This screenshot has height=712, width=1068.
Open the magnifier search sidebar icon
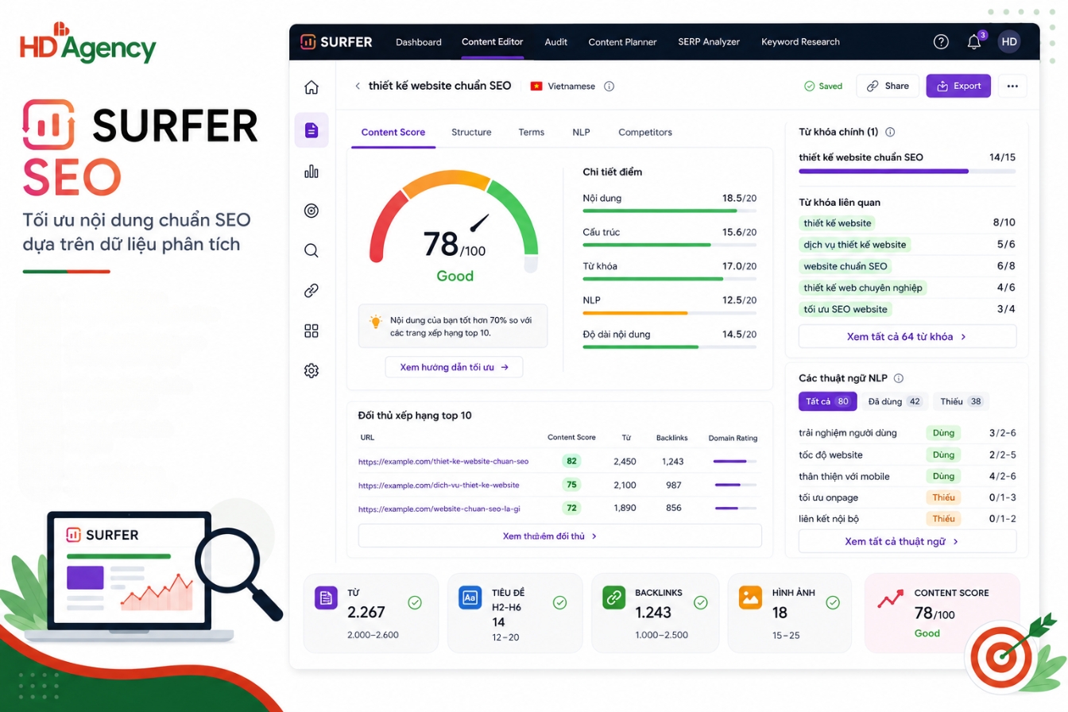(x=311, y=250)
